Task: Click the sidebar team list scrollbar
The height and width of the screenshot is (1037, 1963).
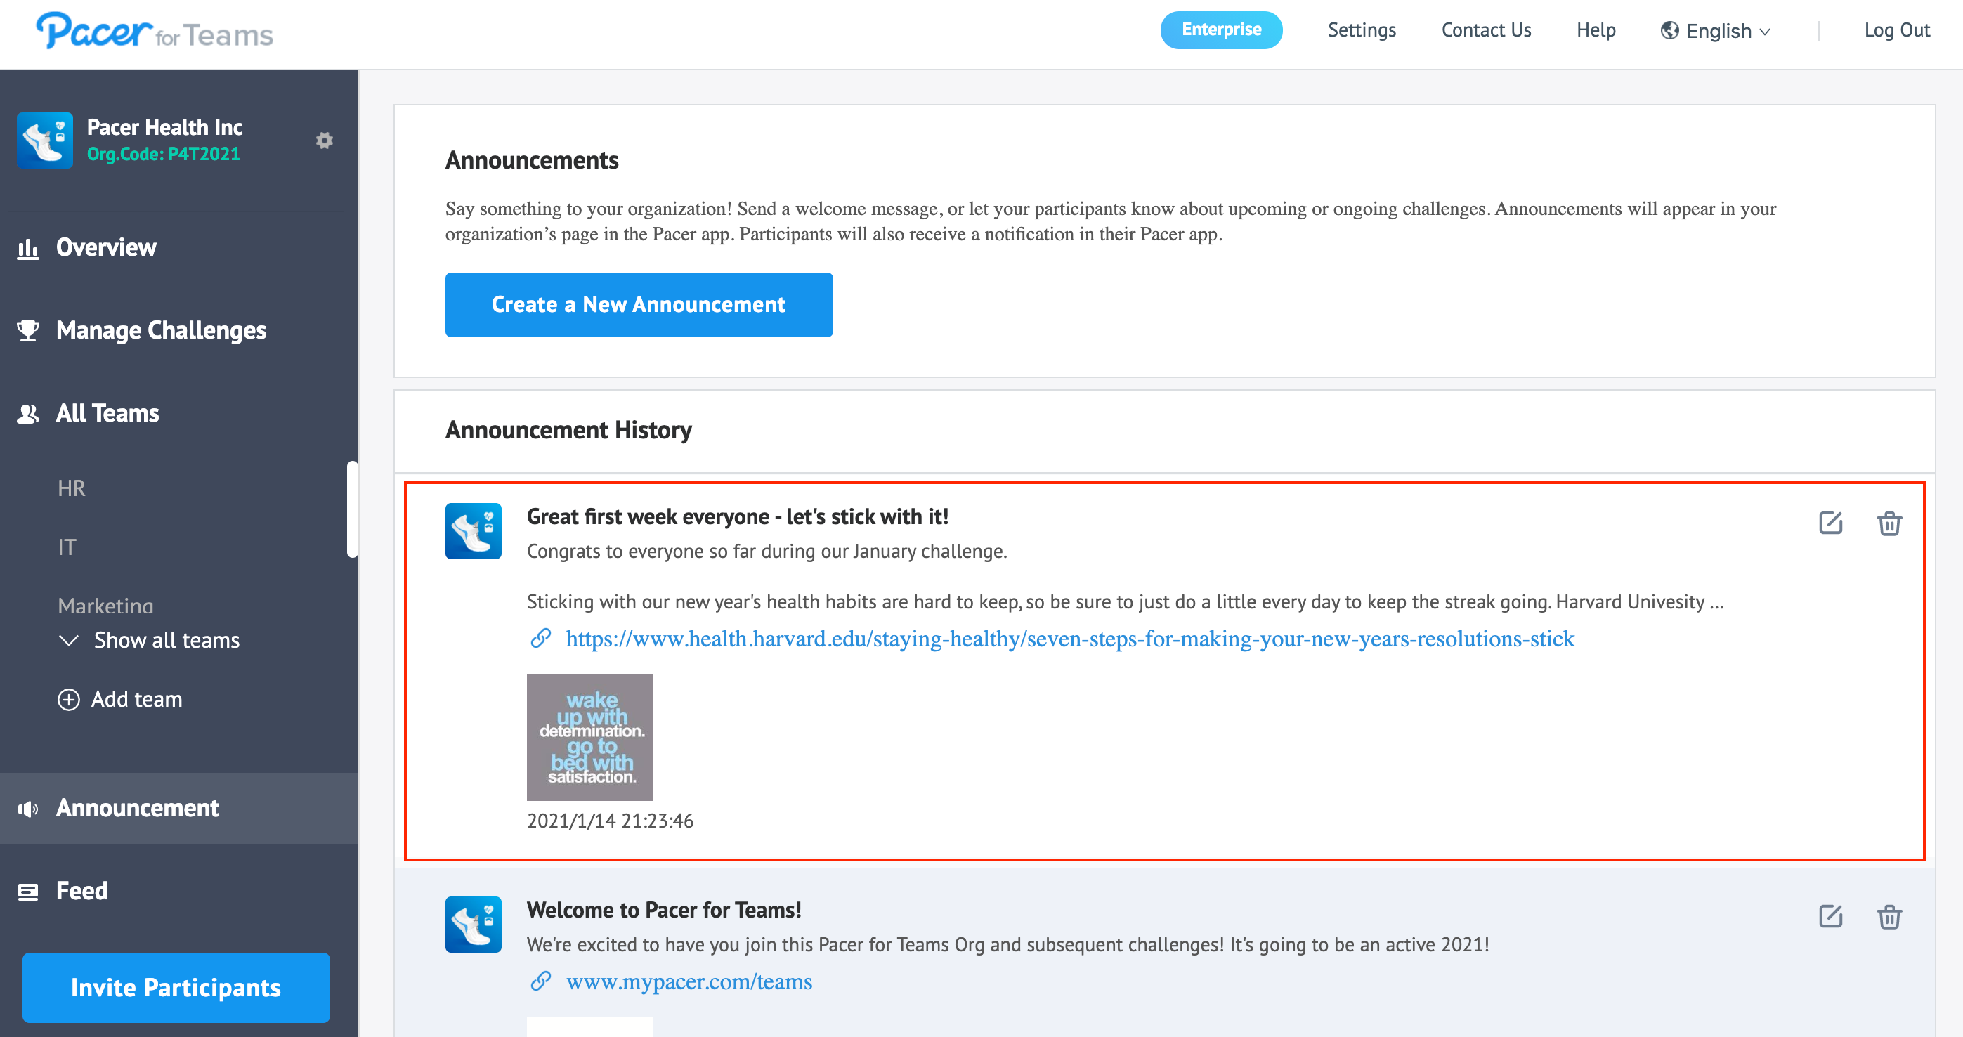Action: pyautogui.click(x=352, y=509)
